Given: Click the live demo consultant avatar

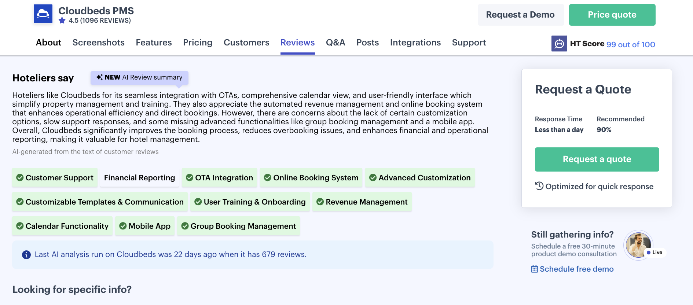Looking at the screenshot, I should (638, 245).
